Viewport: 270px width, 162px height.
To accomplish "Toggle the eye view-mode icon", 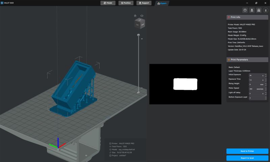I will tap(142, 16).
